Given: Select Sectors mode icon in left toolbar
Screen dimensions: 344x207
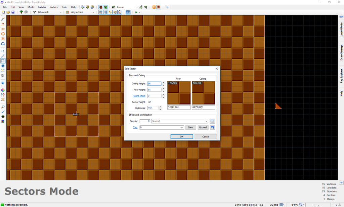Looking at the screenshot, I should 3,61.
